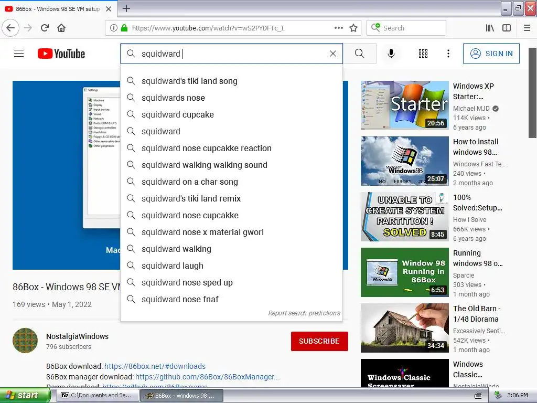Open the browser Library icon
The height and width of the screenshot is (403, 537).
point(490,28)
